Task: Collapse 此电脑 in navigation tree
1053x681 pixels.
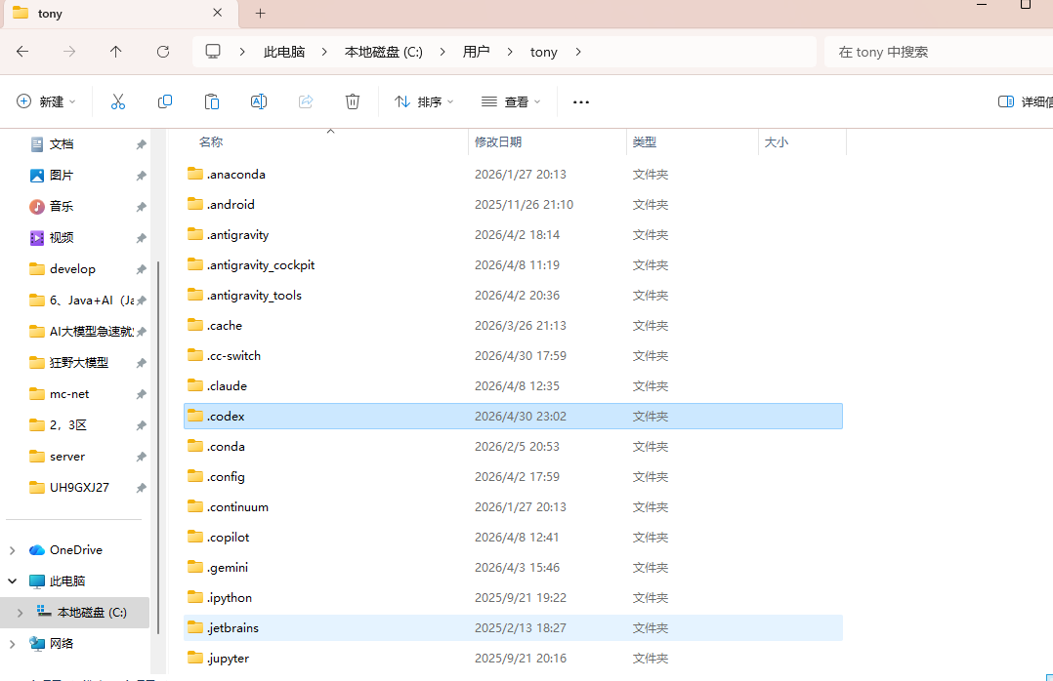Action: point(12,581)
